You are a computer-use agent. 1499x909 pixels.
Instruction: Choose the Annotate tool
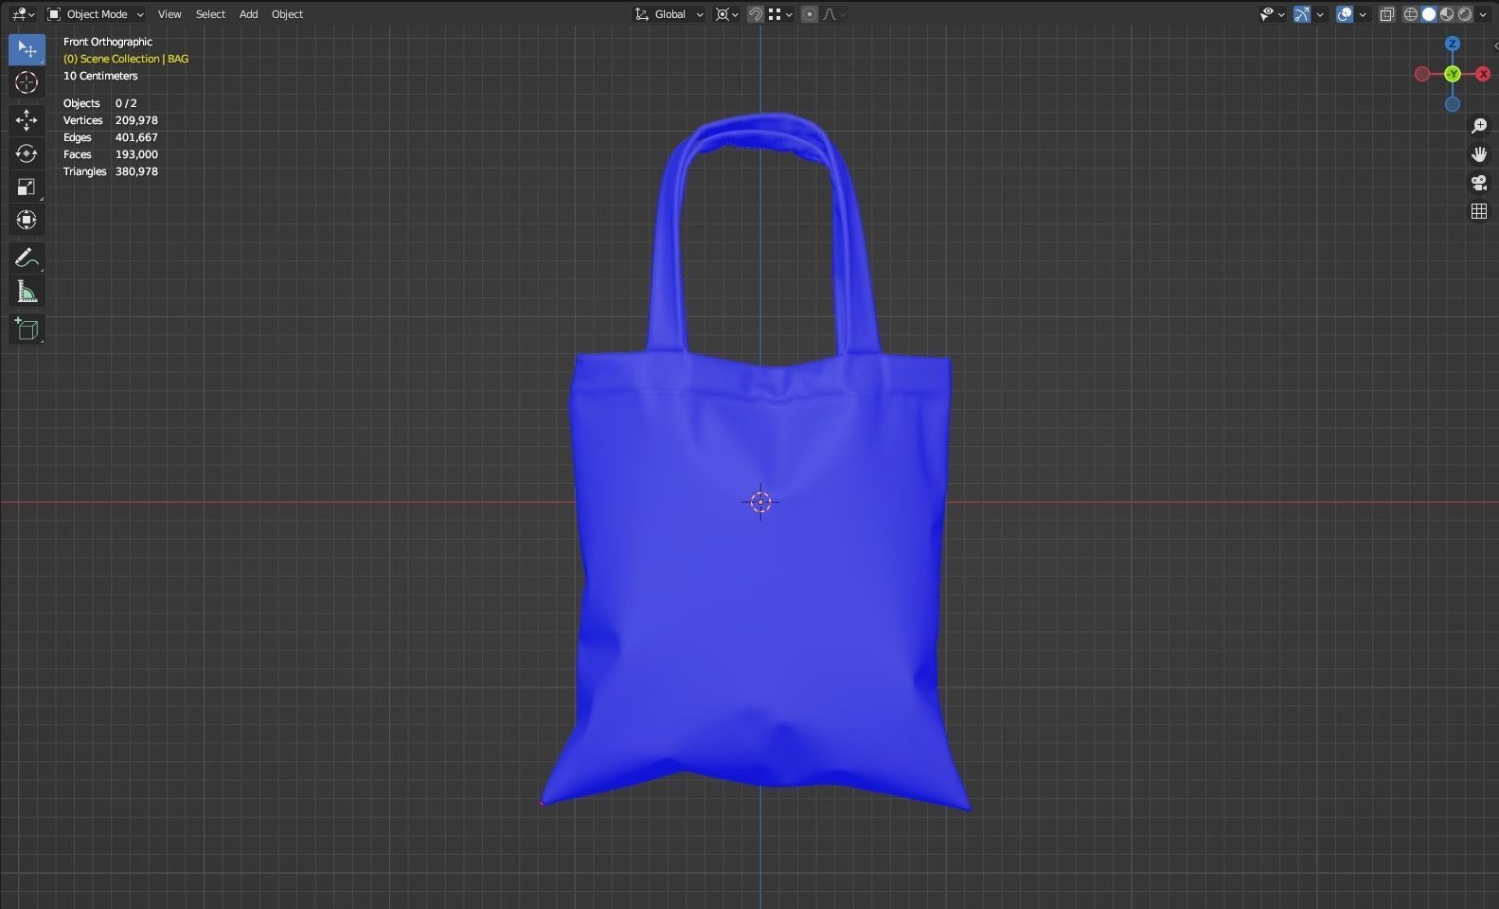point(27,258)
